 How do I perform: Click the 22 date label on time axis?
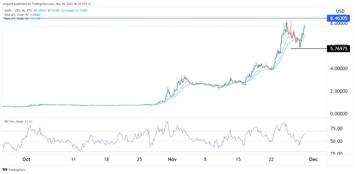click(271, 159)
